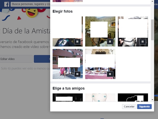Click the 'Elegir fotos' heading
The image size is (158, 119).
tap(63, 11)
